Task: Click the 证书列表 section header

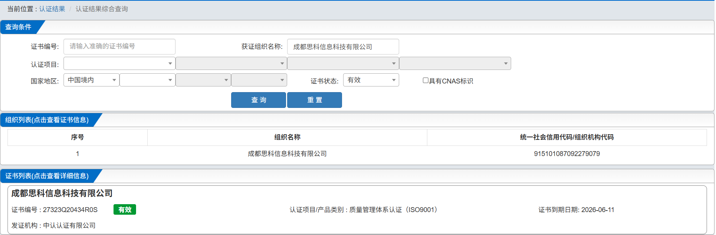Action: (x=47, y=176)
